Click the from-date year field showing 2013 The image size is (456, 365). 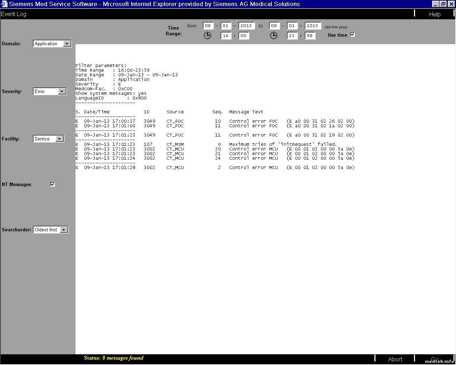[x=246, y=26]
